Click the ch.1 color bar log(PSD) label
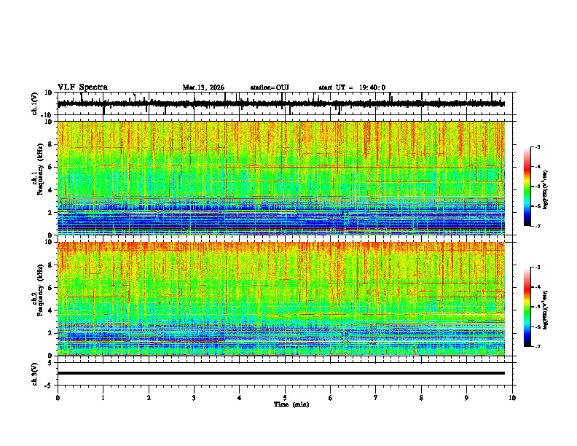Viewport: 577px width, 446px height. pyautogui.click(x=546, y=190)
